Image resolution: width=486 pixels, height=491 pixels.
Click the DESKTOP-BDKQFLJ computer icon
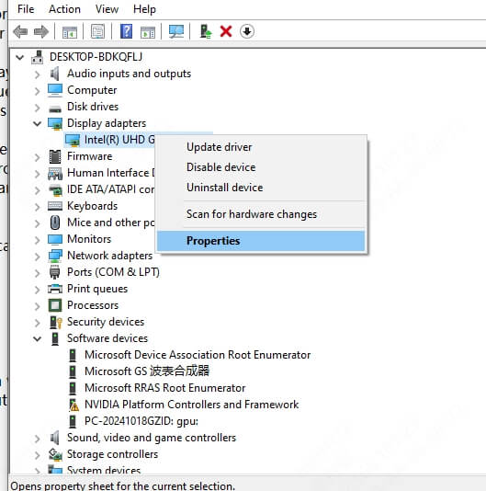point(38,57)
